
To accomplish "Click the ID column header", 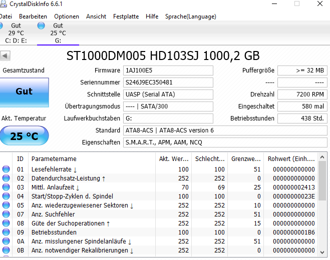I will [20, 159].
